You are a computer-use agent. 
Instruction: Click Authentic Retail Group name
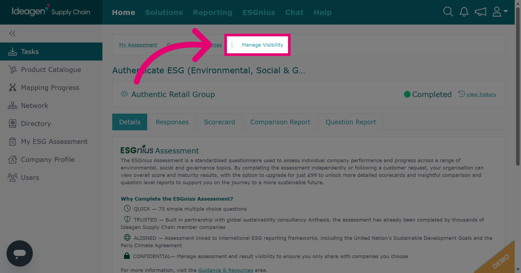173,94
